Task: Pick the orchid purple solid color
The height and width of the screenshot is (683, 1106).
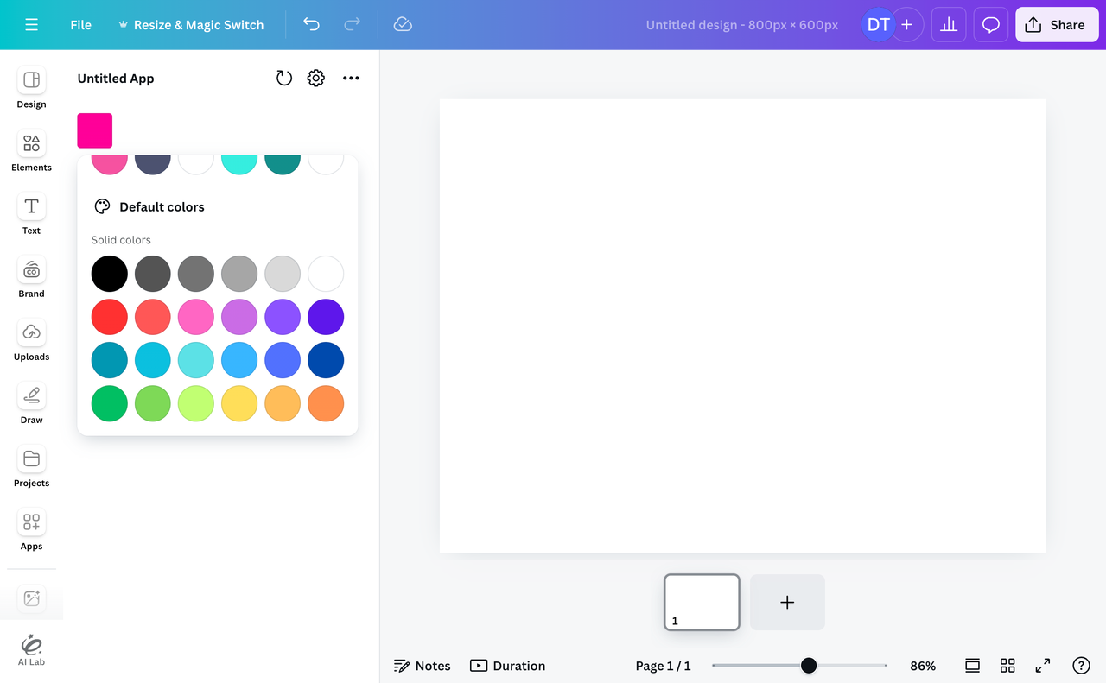Action: [x=239, y=317]
